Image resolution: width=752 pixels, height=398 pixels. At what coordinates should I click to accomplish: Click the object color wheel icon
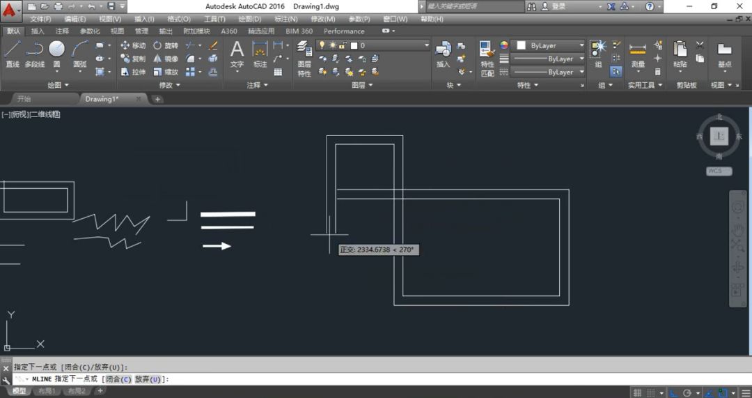503,45
